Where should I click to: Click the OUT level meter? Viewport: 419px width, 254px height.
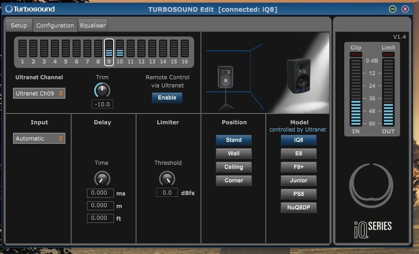pyautogui.click(x=388, y=92)
